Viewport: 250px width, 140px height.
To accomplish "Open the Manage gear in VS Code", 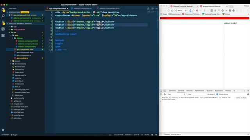I will [3, 130].
